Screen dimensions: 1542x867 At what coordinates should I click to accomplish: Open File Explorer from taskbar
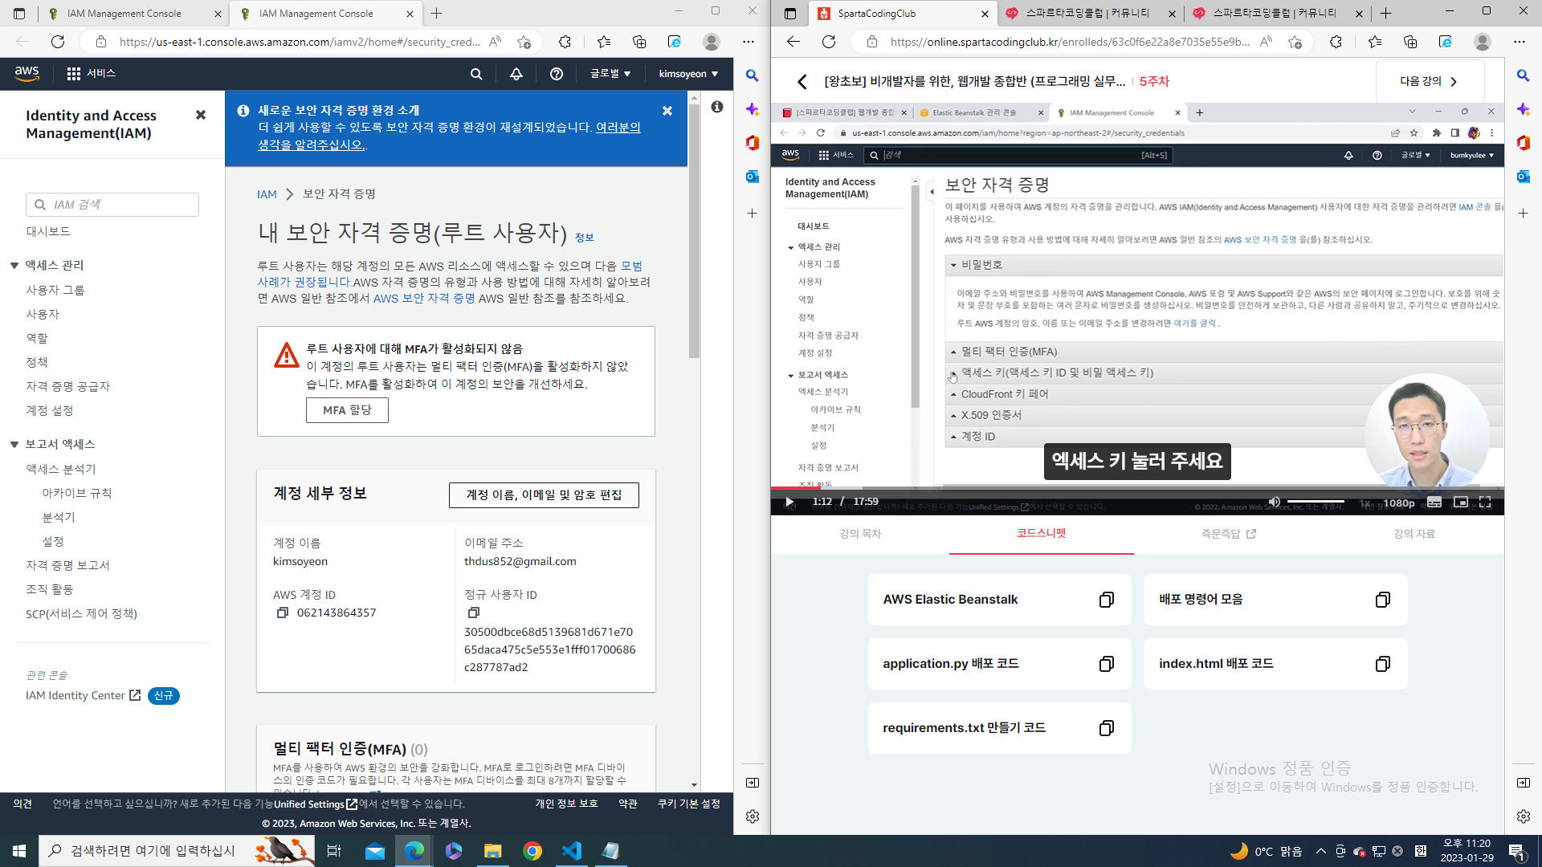[x=493, y=851]
